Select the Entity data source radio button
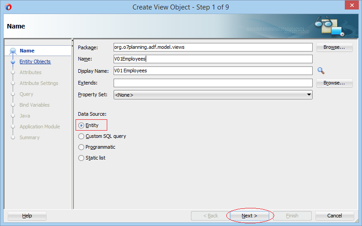The image size is (362, 226). point(81,126)
